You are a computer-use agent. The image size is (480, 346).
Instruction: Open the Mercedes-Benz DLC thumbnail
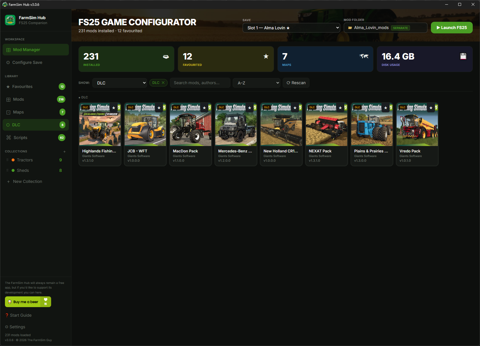tap(236, 125)
